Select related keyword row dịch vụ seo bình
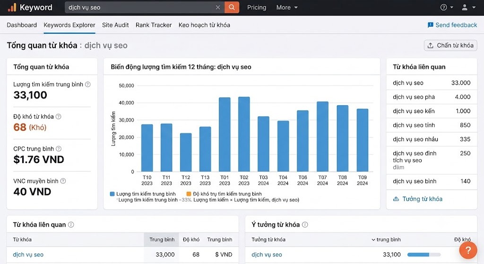The width and height of the screenshot is (484, 264). pos(432,181)
